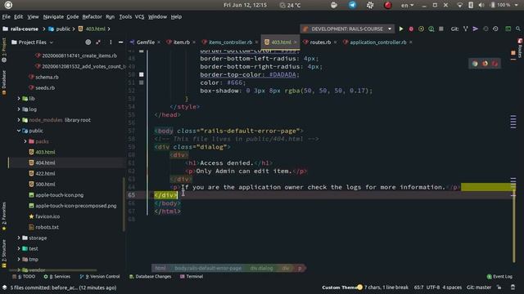Screen dimensions: 524x294
Task: Open the Database side tool window
Action: [x=4, y=82]
